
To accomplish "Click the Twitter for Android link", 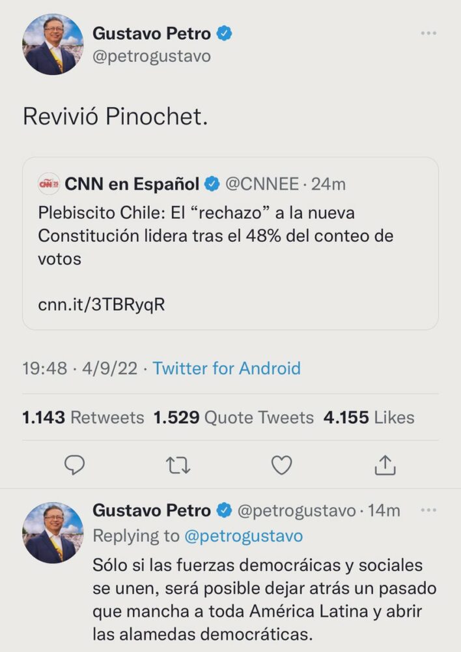I will click(x=227, y=368).
